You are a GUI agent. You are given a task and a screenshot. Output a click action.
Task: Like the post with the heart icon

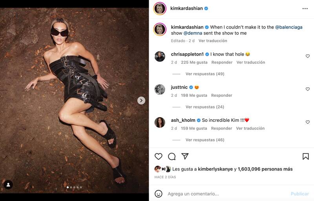[x=159, y=156]
